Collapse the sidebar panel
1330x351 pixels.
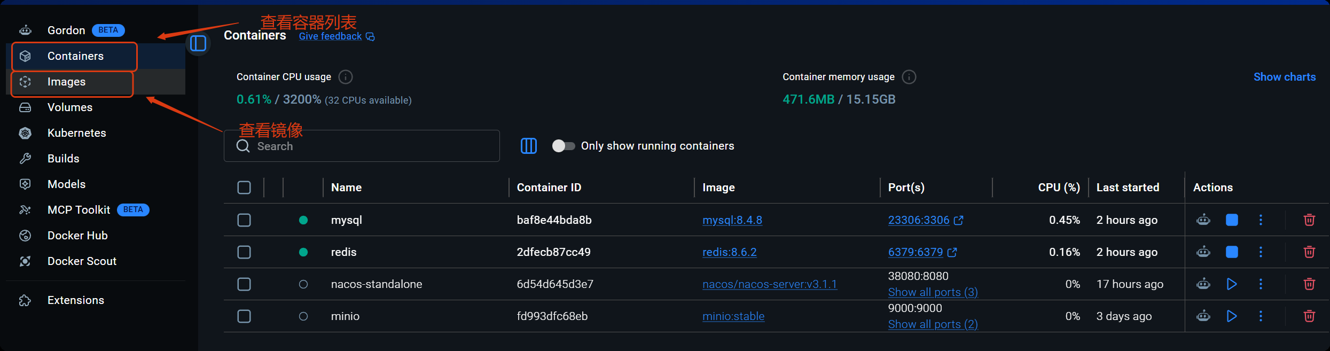(198, 43)
